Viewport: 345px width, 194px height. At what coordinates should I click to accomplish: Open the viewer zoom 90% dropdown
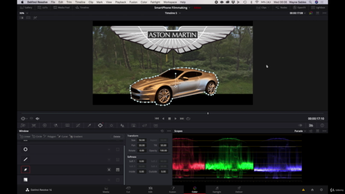coord(24,13)
